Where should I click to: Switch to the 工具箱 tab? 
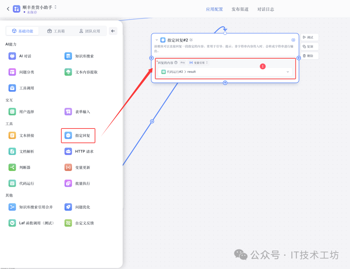coord(56,31)
